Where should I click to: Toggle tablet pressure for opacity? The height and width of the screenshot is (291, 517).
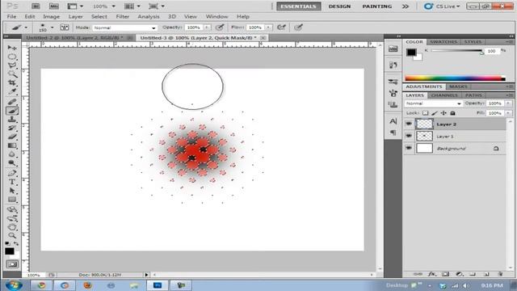click(220, 27)
